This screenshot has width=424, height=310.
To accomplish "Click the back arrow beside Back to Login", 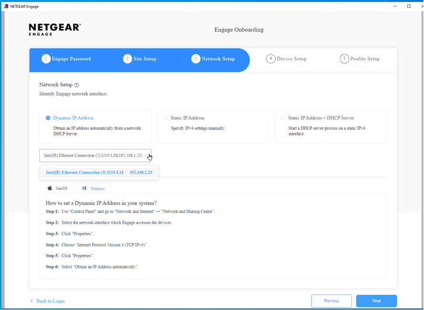I will (31, 301).
